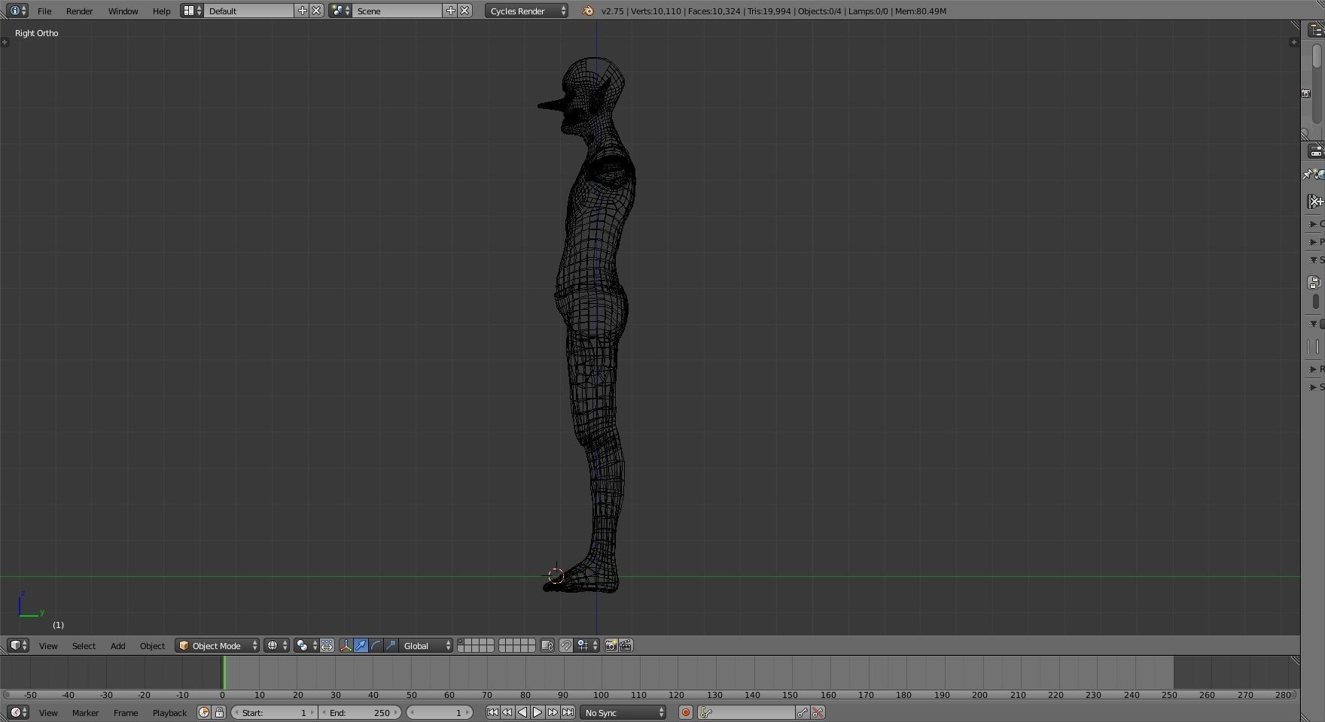Jump to the end frame
1325x722 pixels.
pos(568,712)
